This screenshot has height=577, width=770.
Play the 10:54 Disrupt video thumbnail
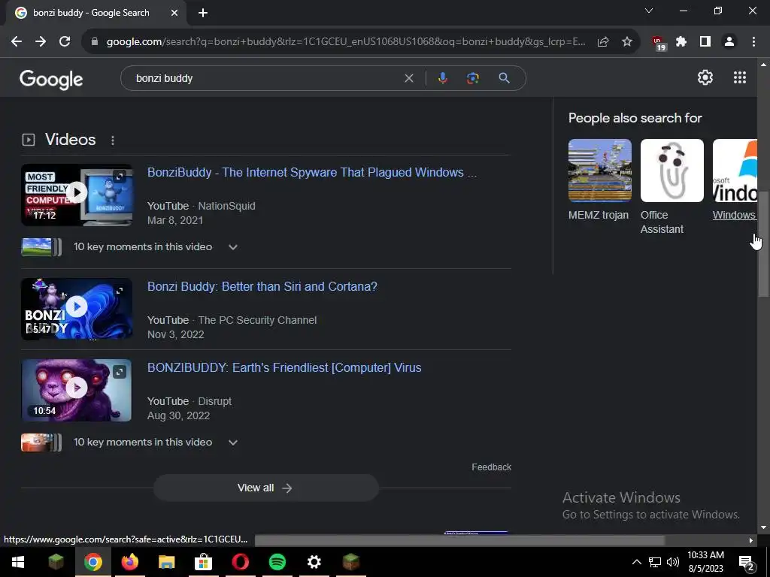[x=77, y=390]
